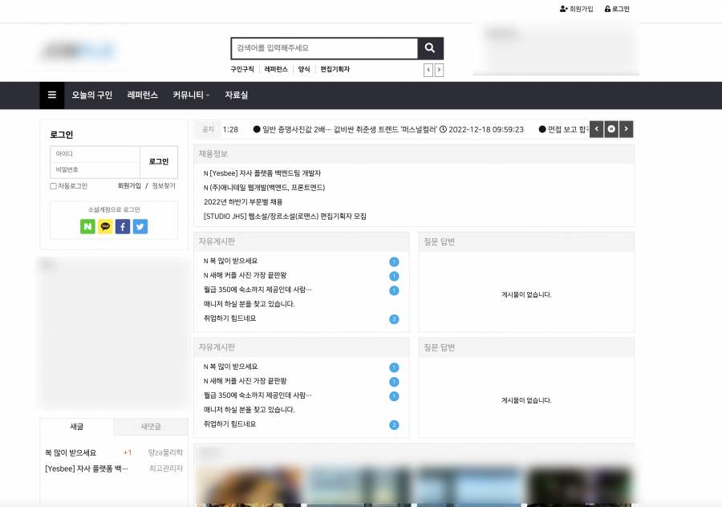Open 자료실 menu
The width and height of the screenshot is (722, 507).
[x=236, y=95]
